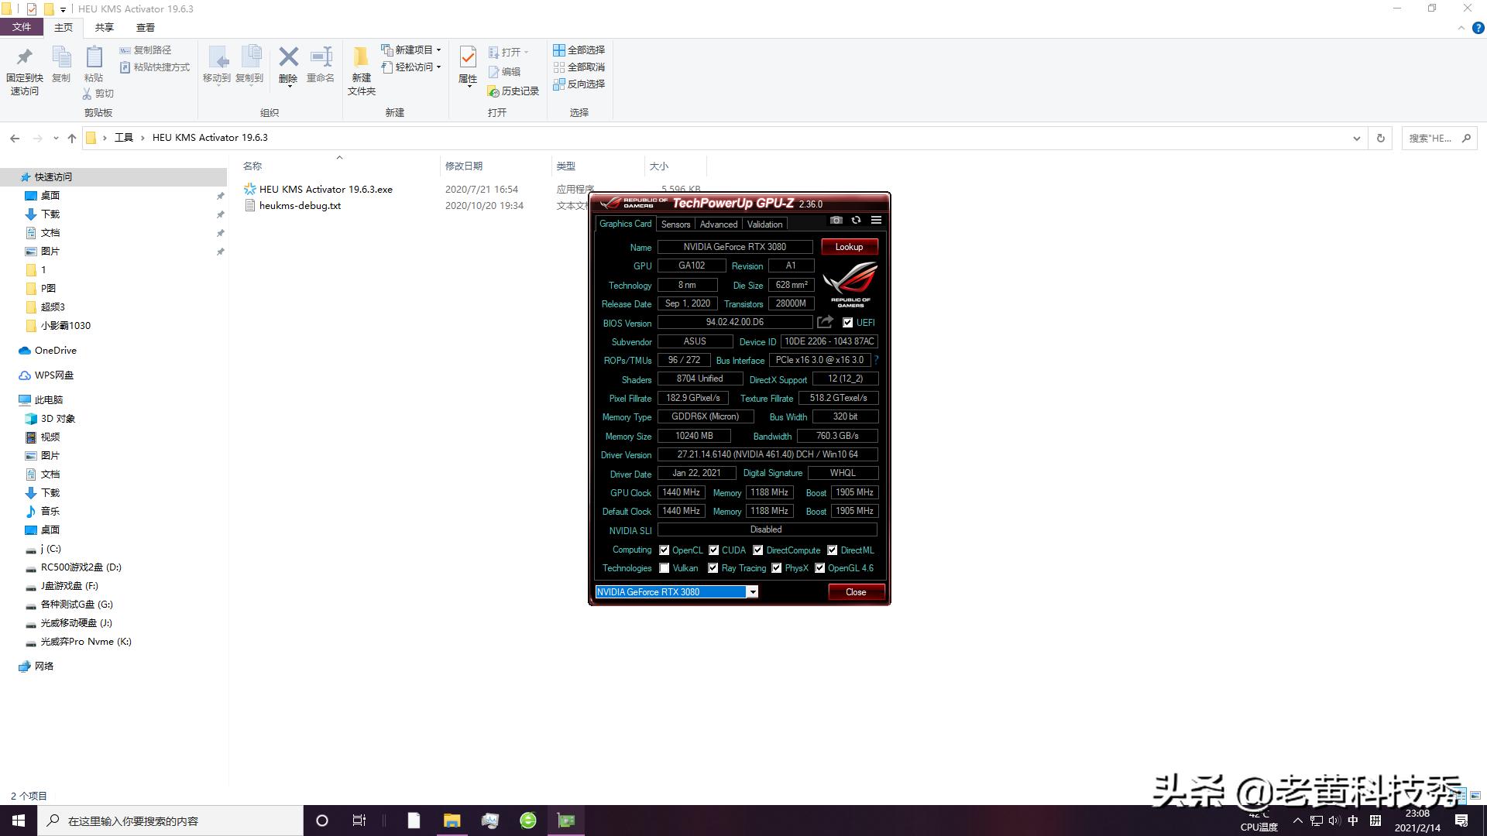
Task: Click the GPU-Z refresh icon
Action: coord(856,221)
